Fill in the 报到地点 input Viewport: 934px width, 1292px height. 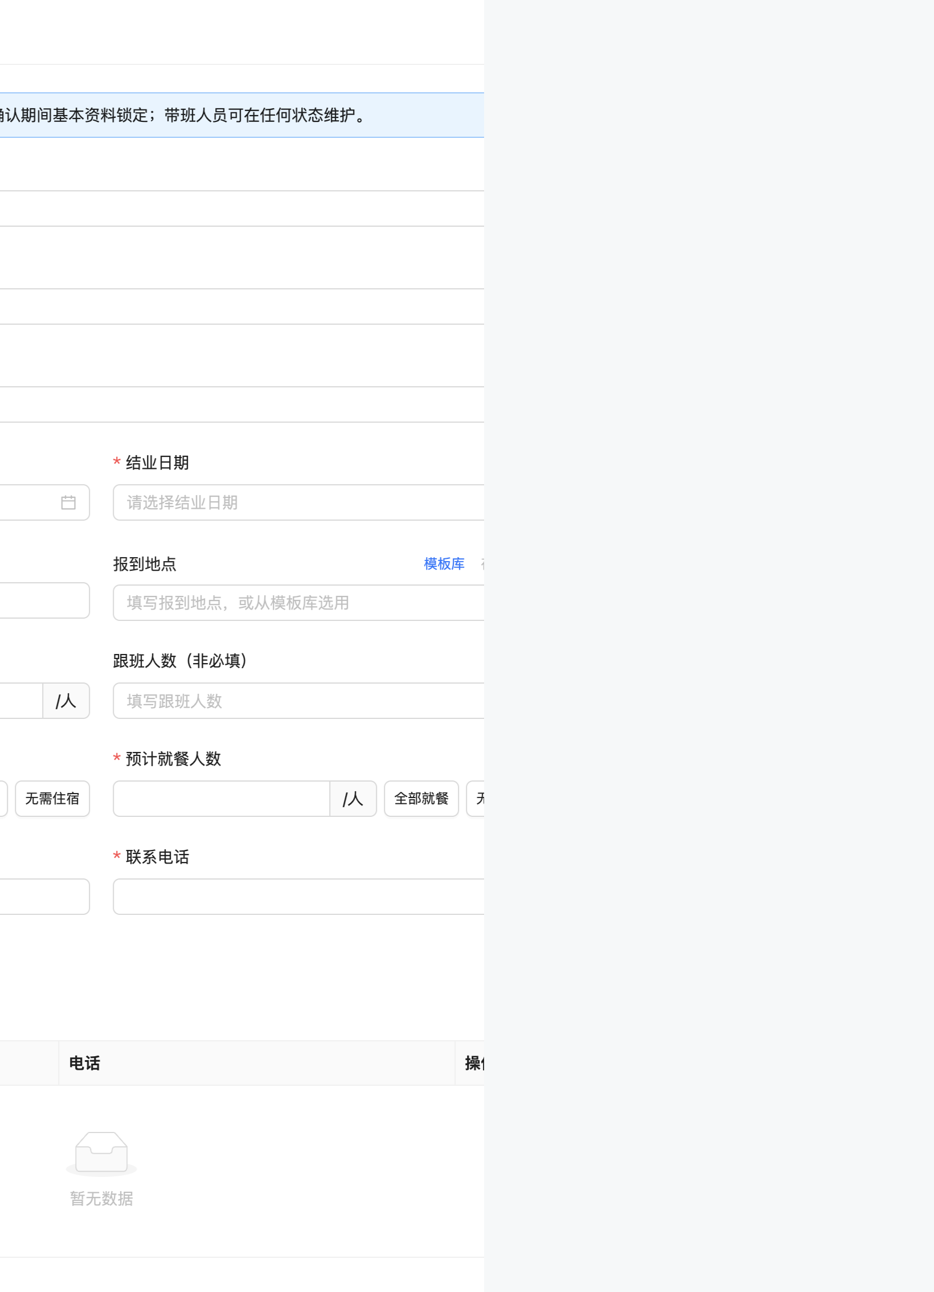coord(298,603)
